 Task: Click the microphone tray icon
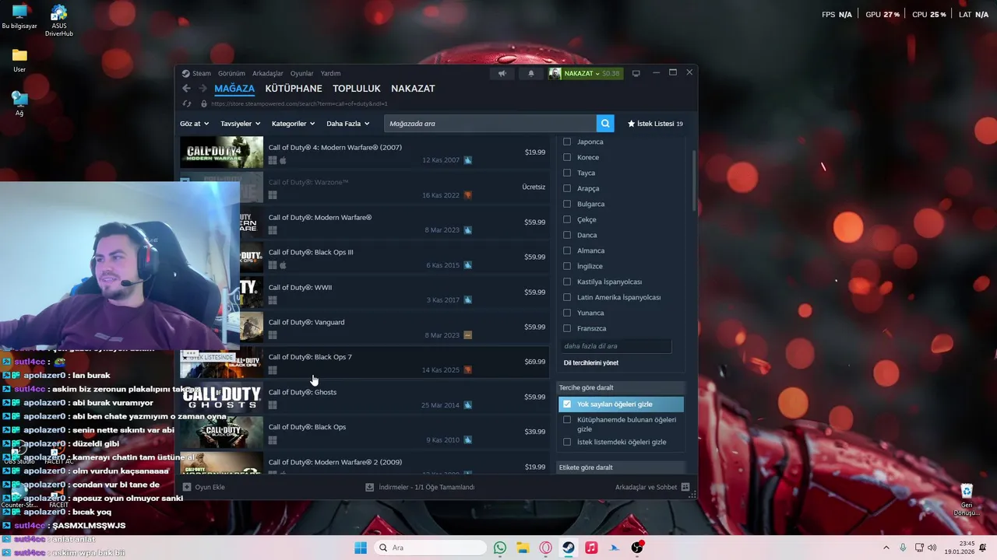pos(903,548)
